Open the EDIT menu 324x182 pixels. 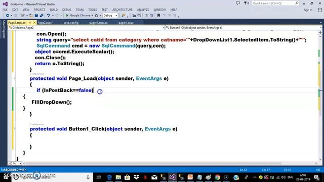pyautogui.click(x=15, y=10)
